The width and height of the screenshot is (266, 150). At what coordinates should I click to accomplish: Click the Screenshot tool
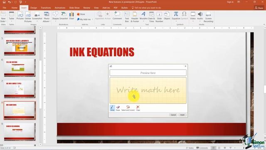click(x=37, y=16)
